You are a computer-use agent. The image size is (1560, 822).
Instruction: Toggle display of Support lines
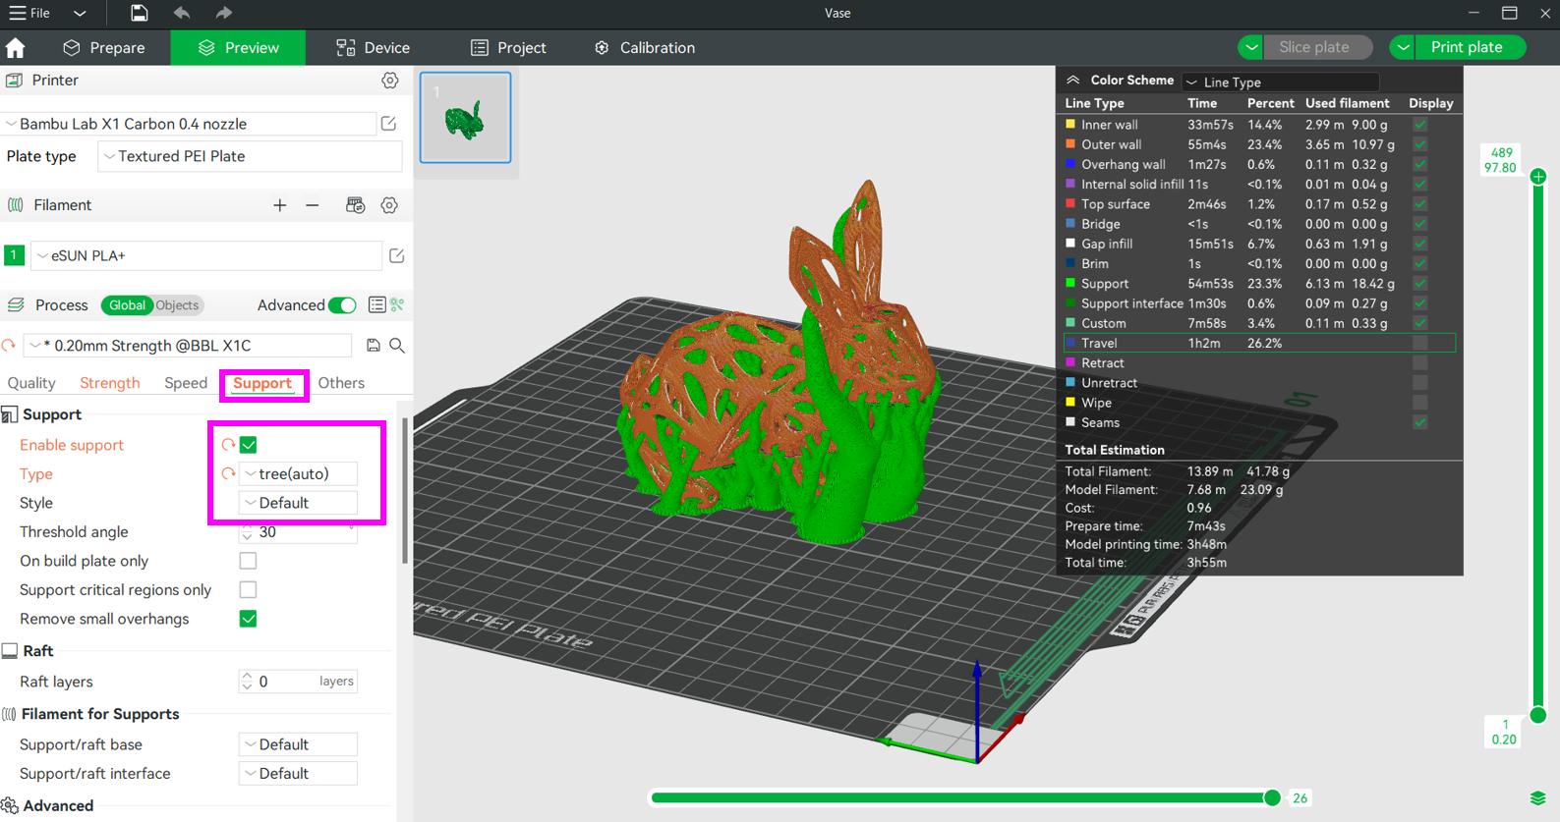pyautogui.click(x=1420, y=284)
